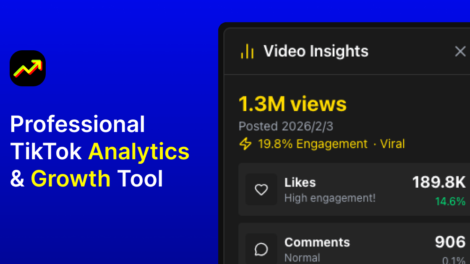Screen dimensions: 470x264
Task: Click the trending arrow app logo
Action: tap(28, 68)
